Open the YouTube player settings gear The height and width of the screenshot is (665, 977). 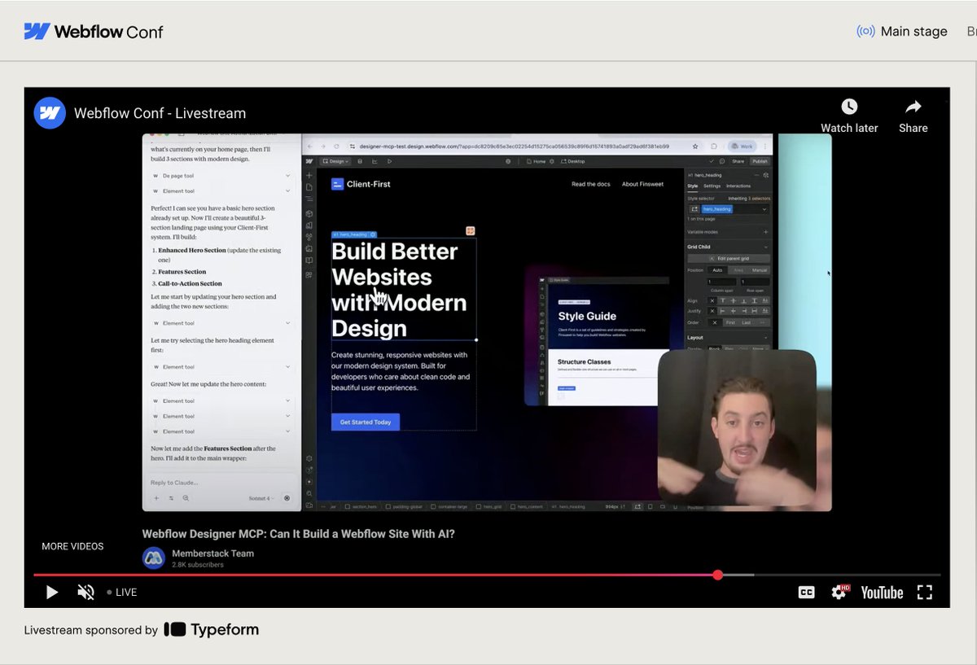point(839,593)
